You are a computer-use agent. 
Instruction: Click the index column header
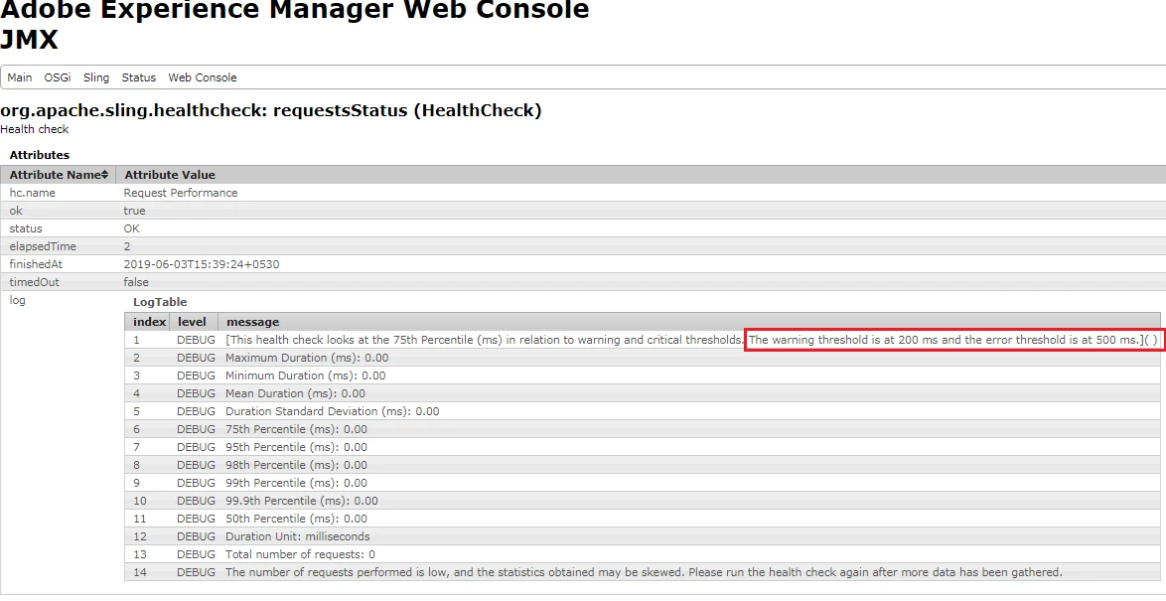149,322
